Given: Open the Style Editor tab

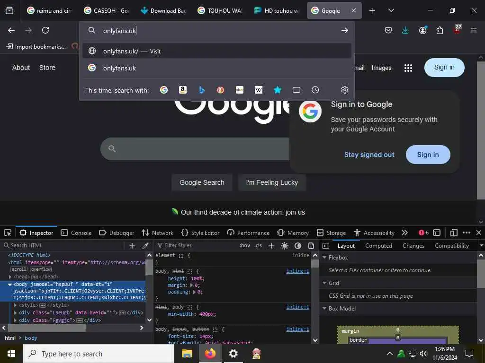Looking at the screenshot, I should pos(200,233).
